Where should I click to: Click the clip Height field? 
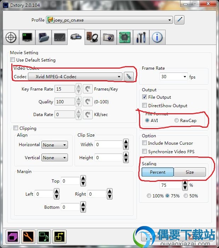(x=109, y=157)
